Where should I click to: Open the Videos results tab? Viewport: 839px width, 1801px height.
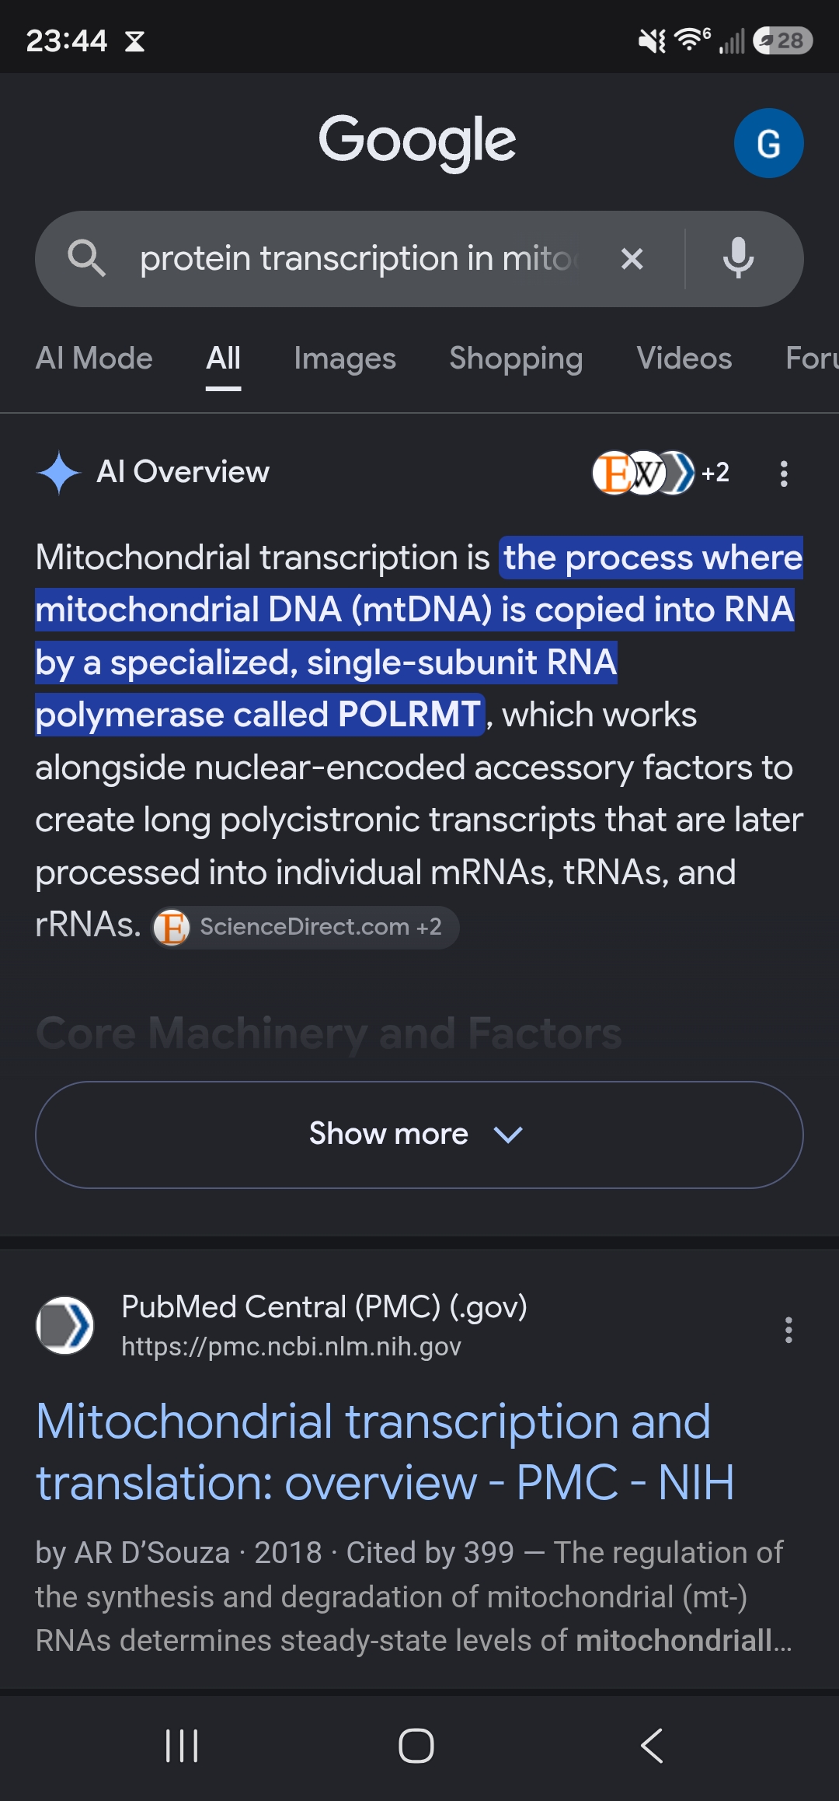(684, 358)
